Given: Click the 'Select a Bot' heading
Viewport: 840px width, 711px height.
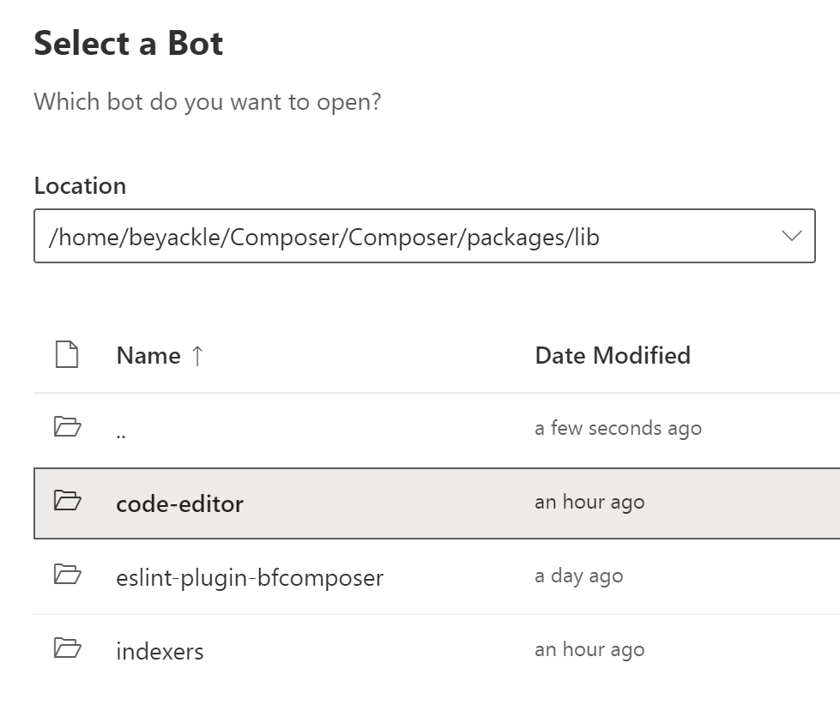Looking at the screenshot, I should coord(129,43).
